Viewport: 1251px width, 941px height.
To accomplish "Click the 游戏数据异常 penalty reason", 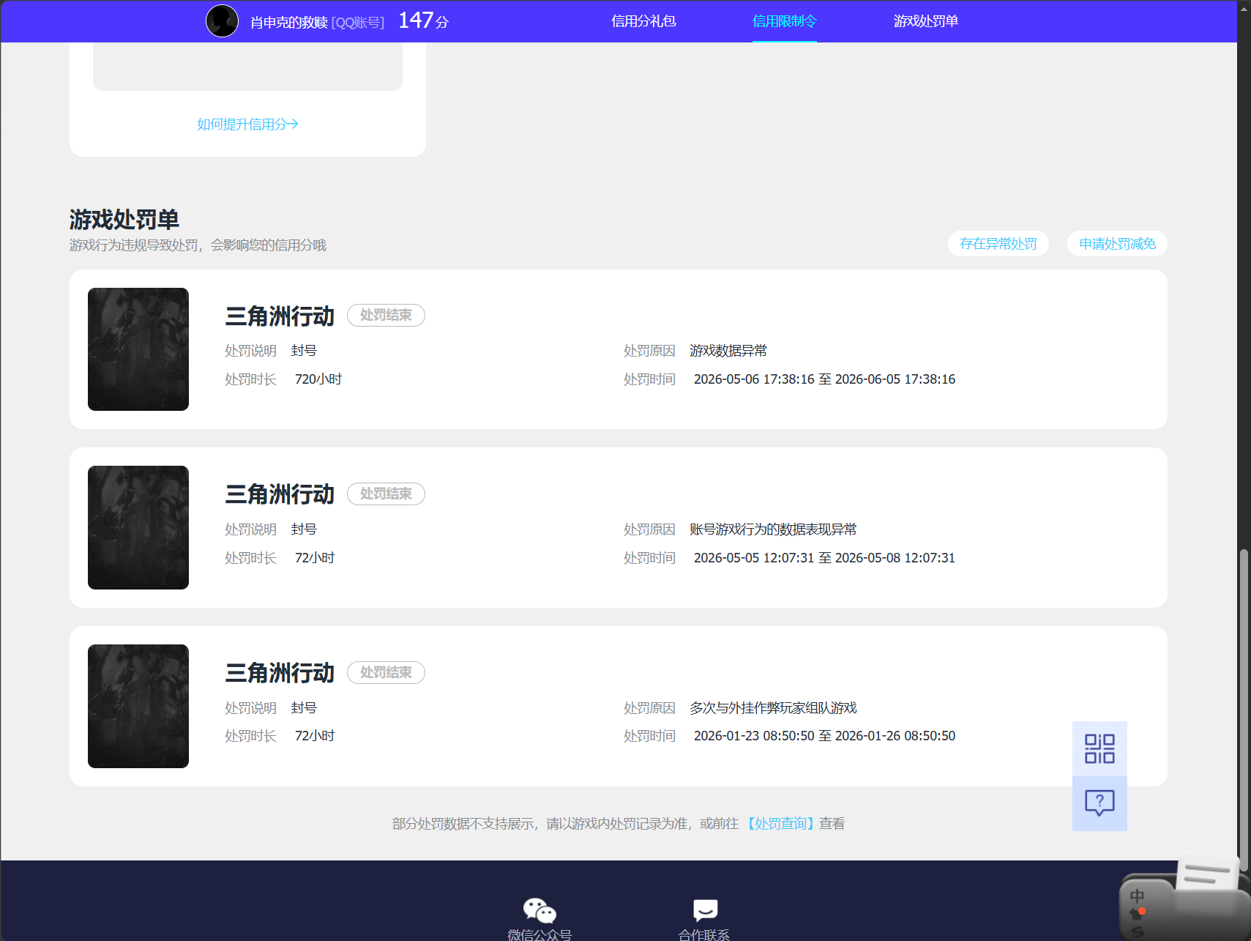I will click(x=728, y=351).
